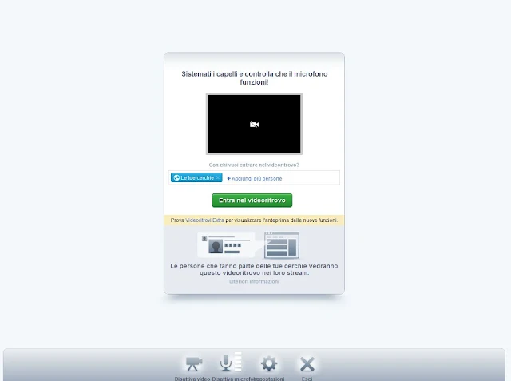Click the 'Le persone che fanno parte' text

coord(254,269)
